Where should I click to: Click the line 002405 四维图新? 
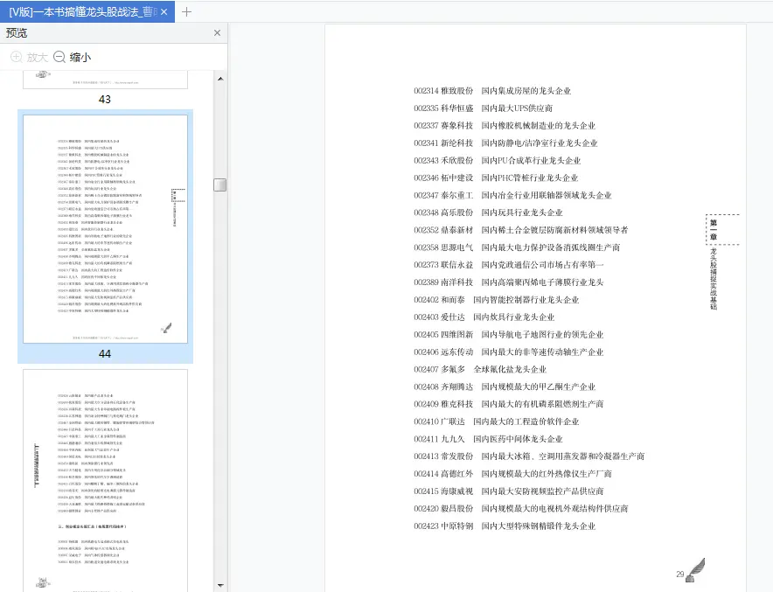point(508,334)
